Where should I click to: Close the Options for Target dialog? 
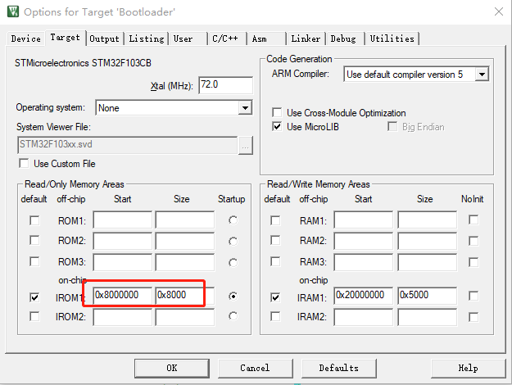coord(498,11)
